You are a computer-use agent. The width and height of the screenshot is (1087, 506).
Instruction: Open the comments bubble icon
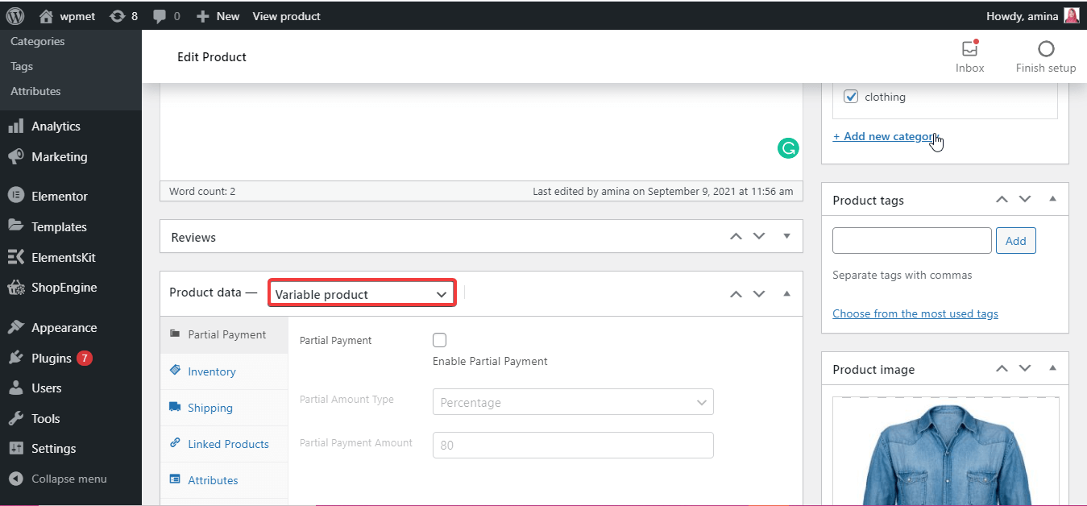coord(160,16)
